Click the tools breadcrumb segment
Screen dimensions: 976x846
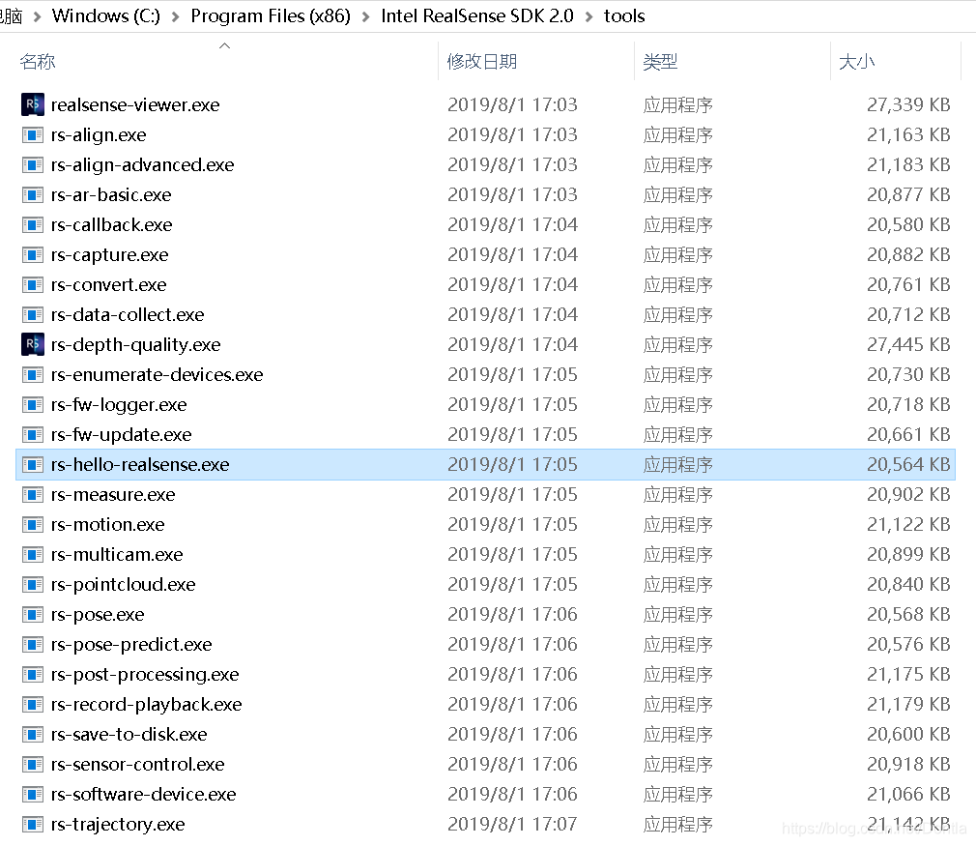pos(624,15)
